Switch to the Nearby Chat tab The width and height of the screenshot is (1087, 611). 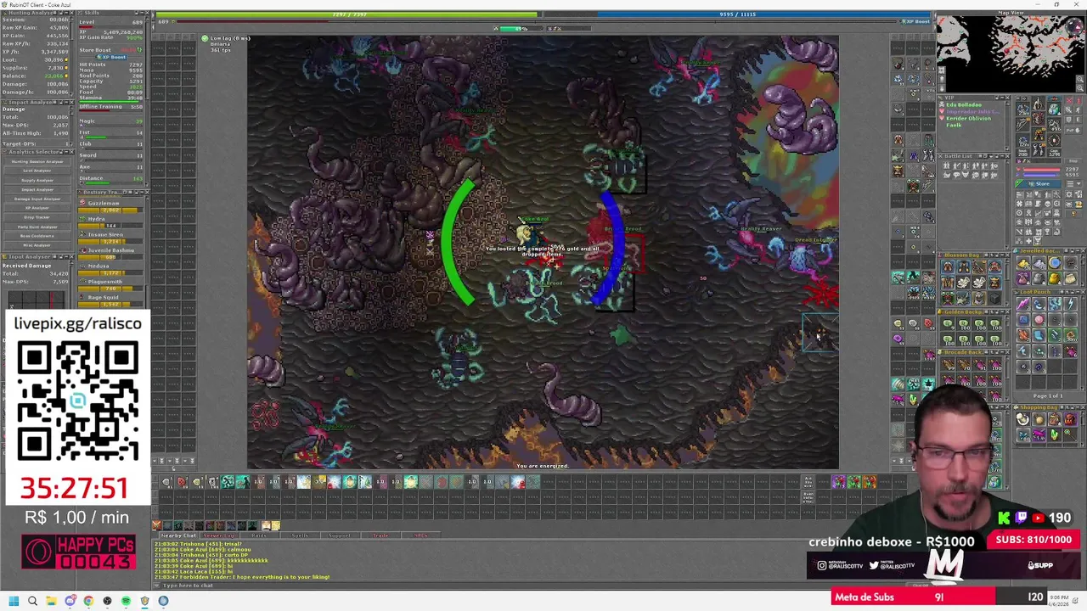click(179, 535)
